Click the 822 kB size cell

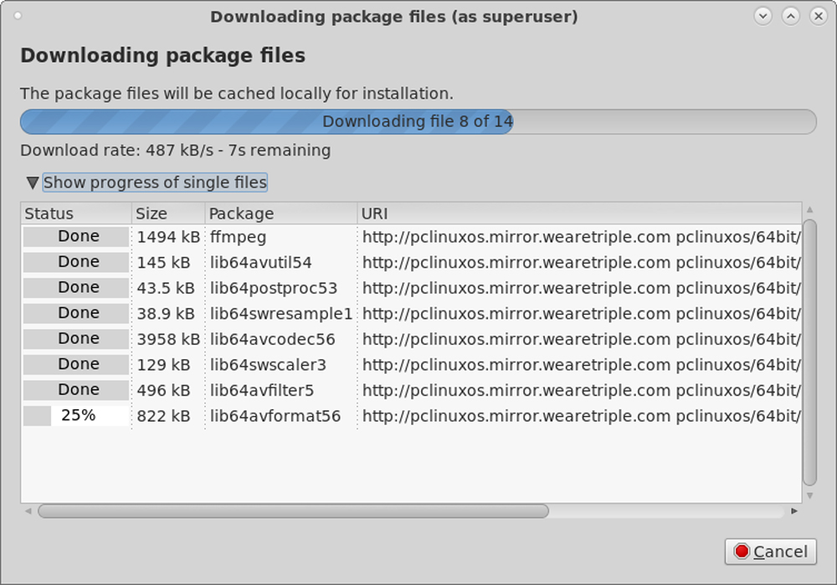pyautogui.click(x=163, y=416)
